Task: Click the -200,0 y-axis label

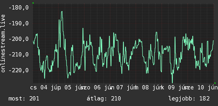Action: tap(19, 39)
